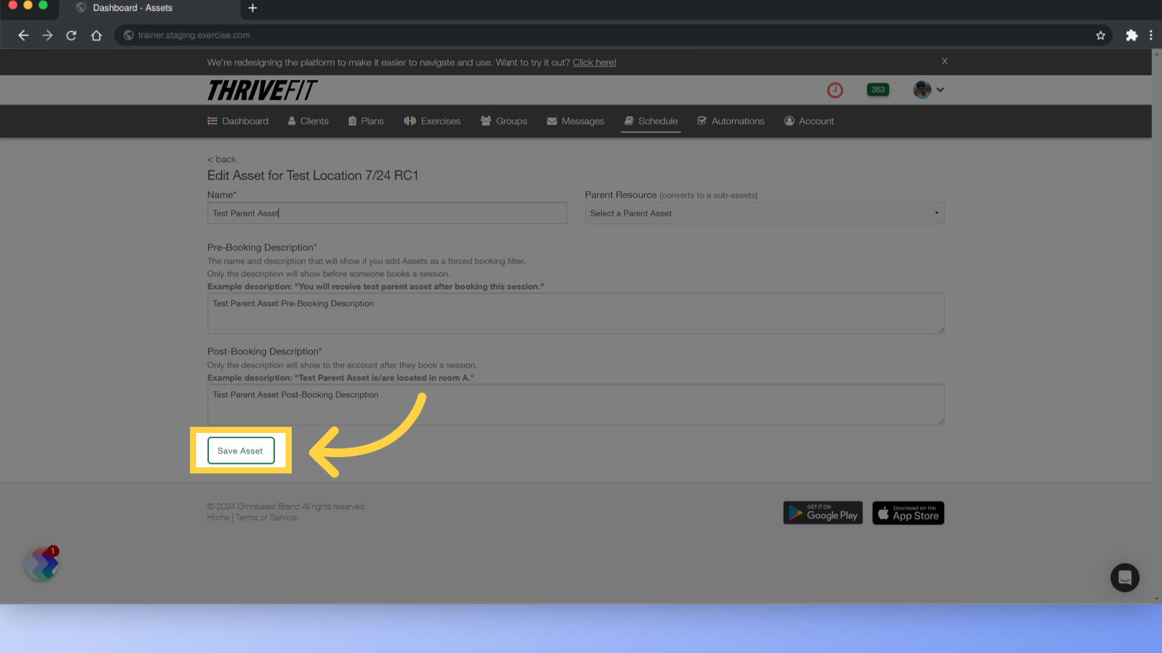
Task: Click the Account navigation icon
Action: [790, 120]
